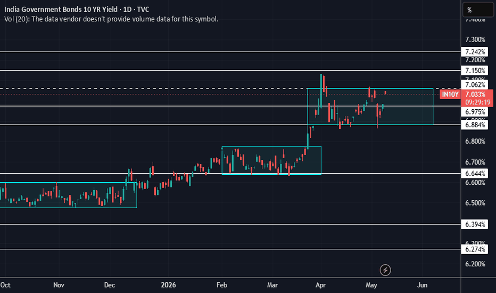Click the Dec label on the time axis
The height and width of the screenshot is (293, 496).
[x=110, y=285]
